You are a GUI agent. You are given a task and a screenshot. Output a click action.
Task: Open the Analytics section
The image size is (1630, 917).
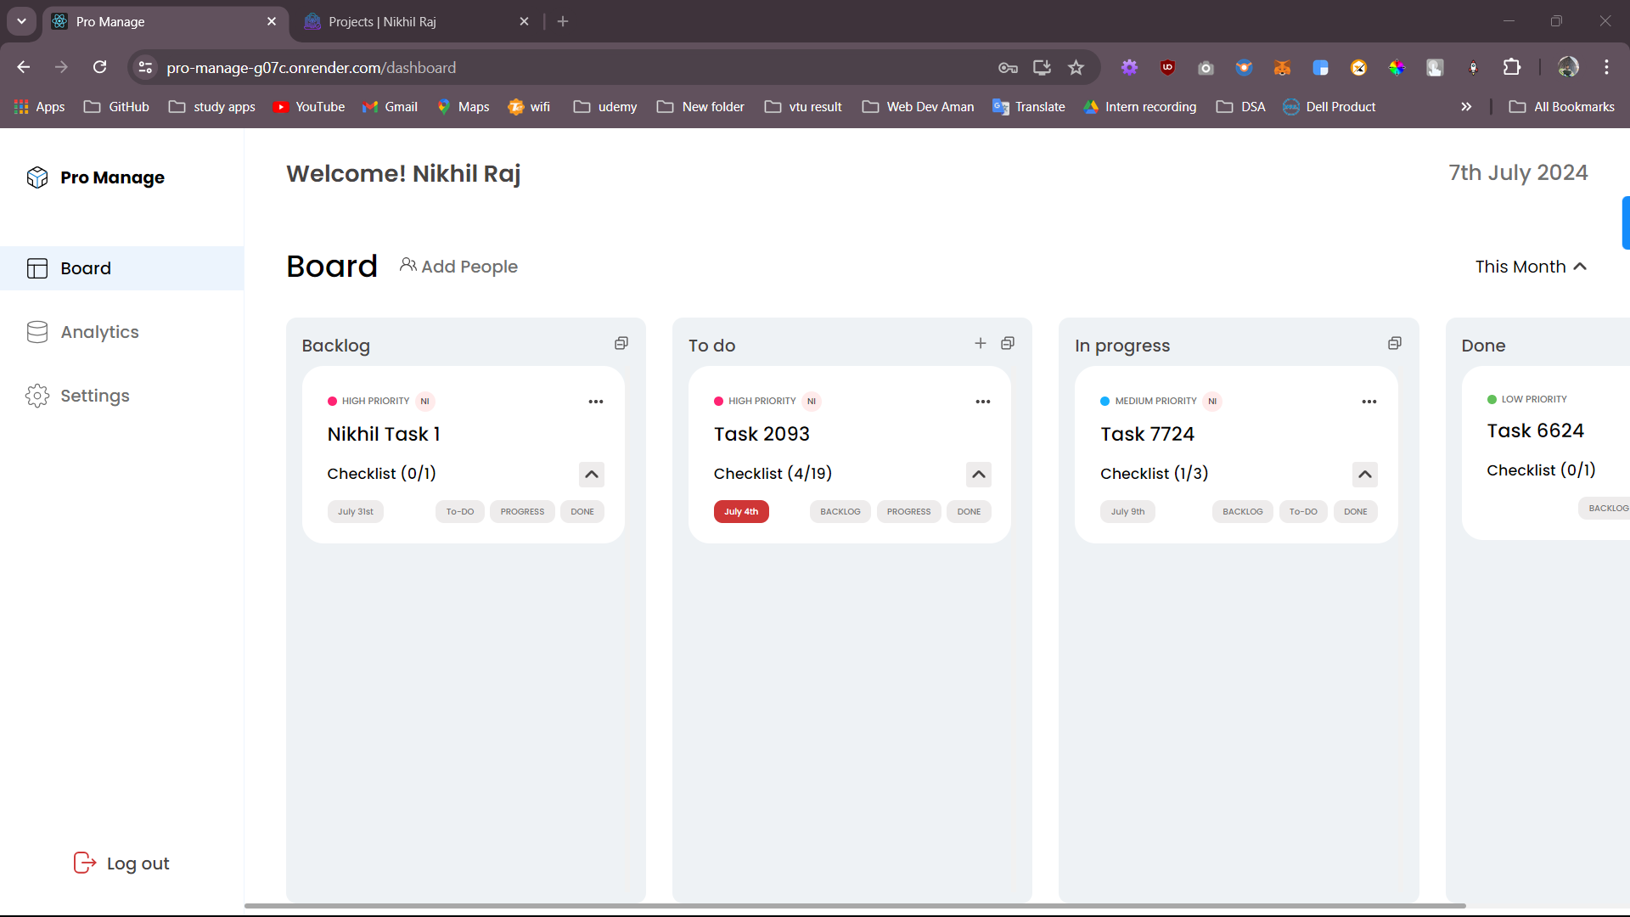99,332
